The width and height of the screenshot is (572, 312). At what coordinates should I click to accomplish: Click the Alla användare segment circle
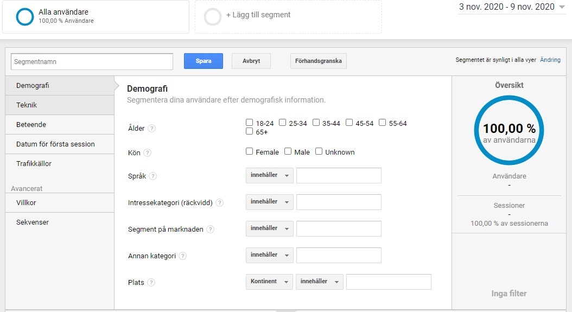[x=25, y=17]
